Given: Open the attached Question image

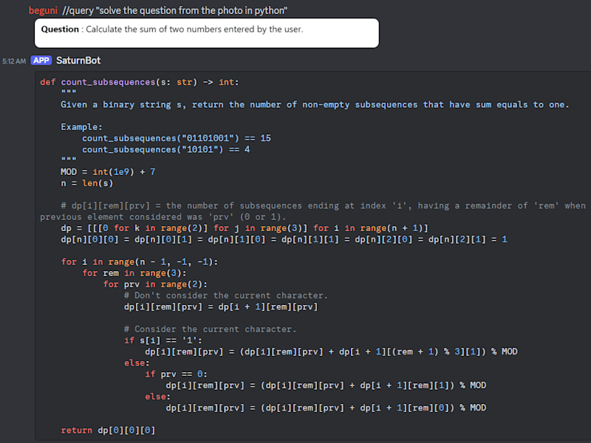Looking at the screenshot, I should 207,33.
